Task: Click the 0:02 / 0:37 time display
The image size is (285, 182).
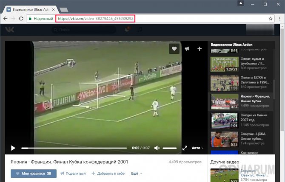Action: click(141, 148)
